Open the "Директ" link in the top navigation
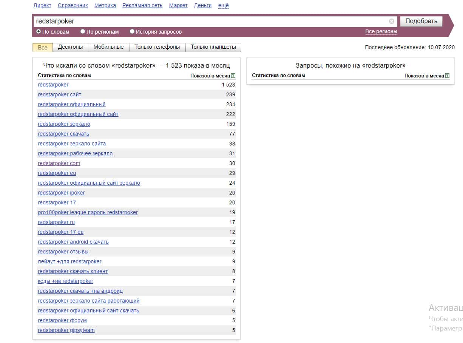 click(42, 5)
